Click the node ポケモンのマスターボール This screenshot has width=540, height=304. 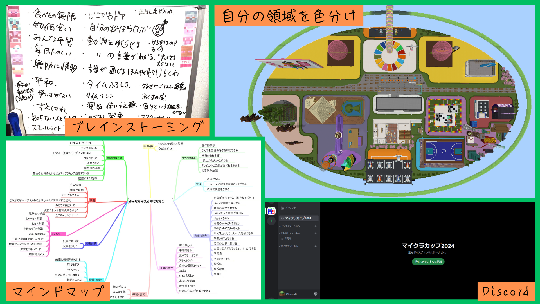(x=227, y=229)
